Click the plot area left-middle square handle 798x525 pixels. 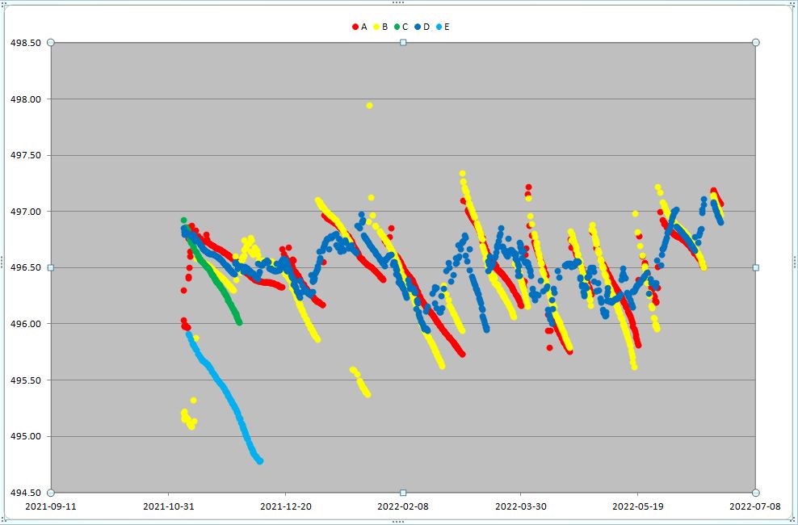(51, 267)
